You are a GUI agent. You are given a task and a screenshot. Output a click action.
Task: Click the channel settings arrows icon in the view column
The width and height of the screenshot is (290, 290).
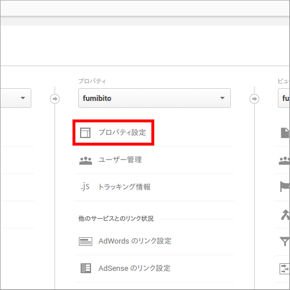click(x=285, y=269)
